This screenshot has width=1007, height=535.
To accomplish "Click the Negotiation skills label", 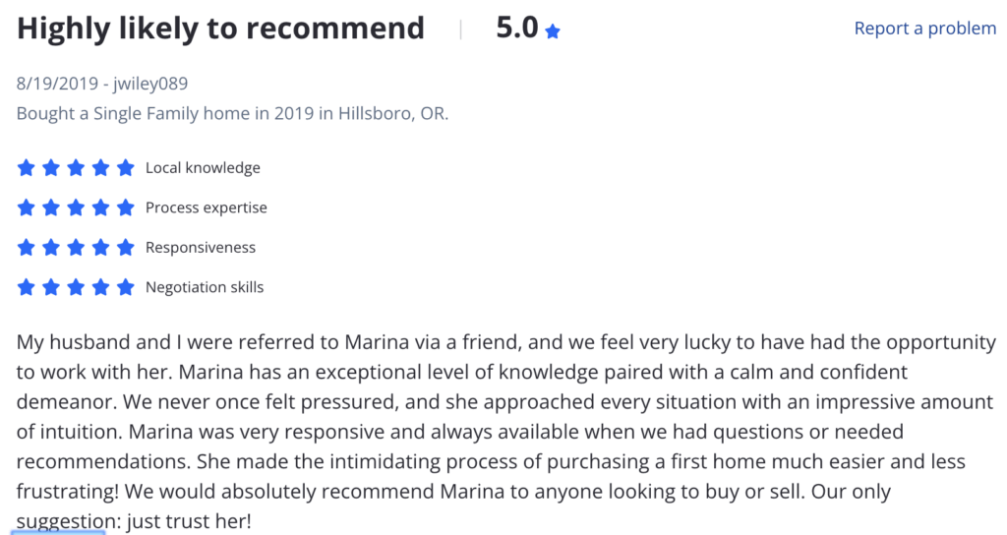I will pyautogui.click(x=205, y=287).
